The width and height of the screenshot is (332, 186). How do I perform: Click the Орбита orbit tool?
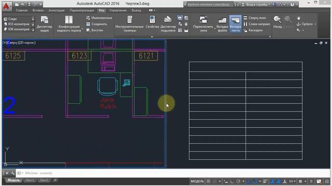coord(305,24)
